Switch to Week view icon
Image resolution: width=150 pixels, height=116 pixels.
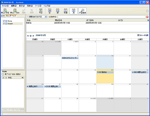[x=58, y=10]
